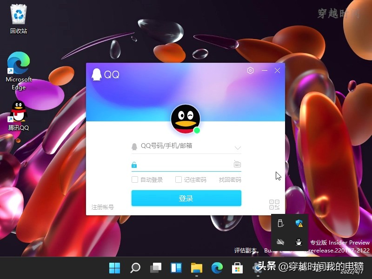Viewport: 372px width, 279px height.
Task: Open the 注册帐号 account registration link
Action: pos(103,207)
